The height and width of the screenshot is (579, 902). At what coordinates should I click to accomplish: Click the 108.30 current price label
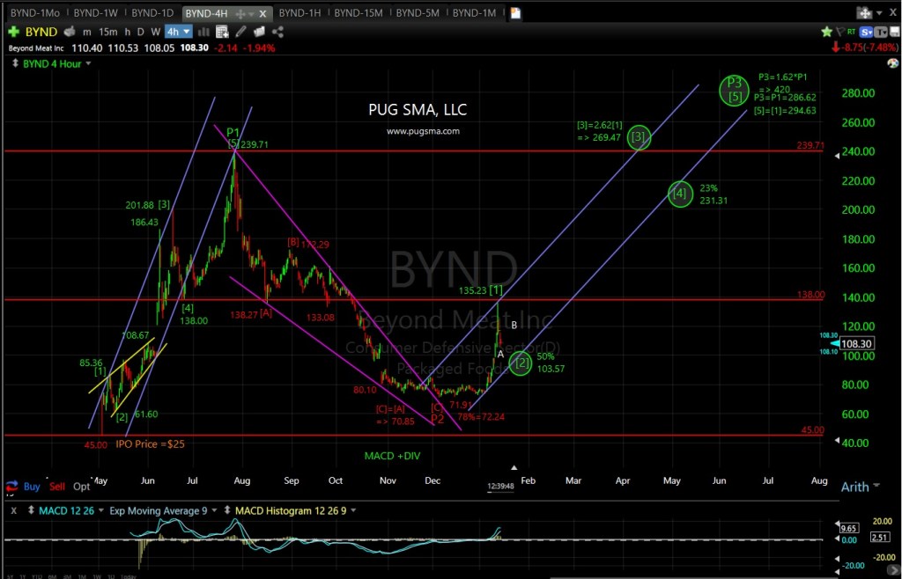(x=857, y=344)
